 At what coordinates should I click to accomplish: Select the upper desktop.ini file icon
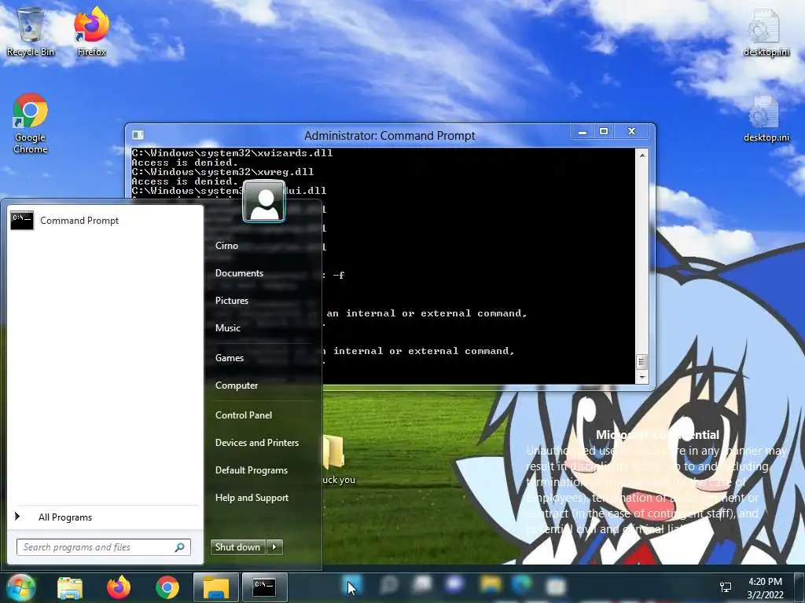(766, 31)
